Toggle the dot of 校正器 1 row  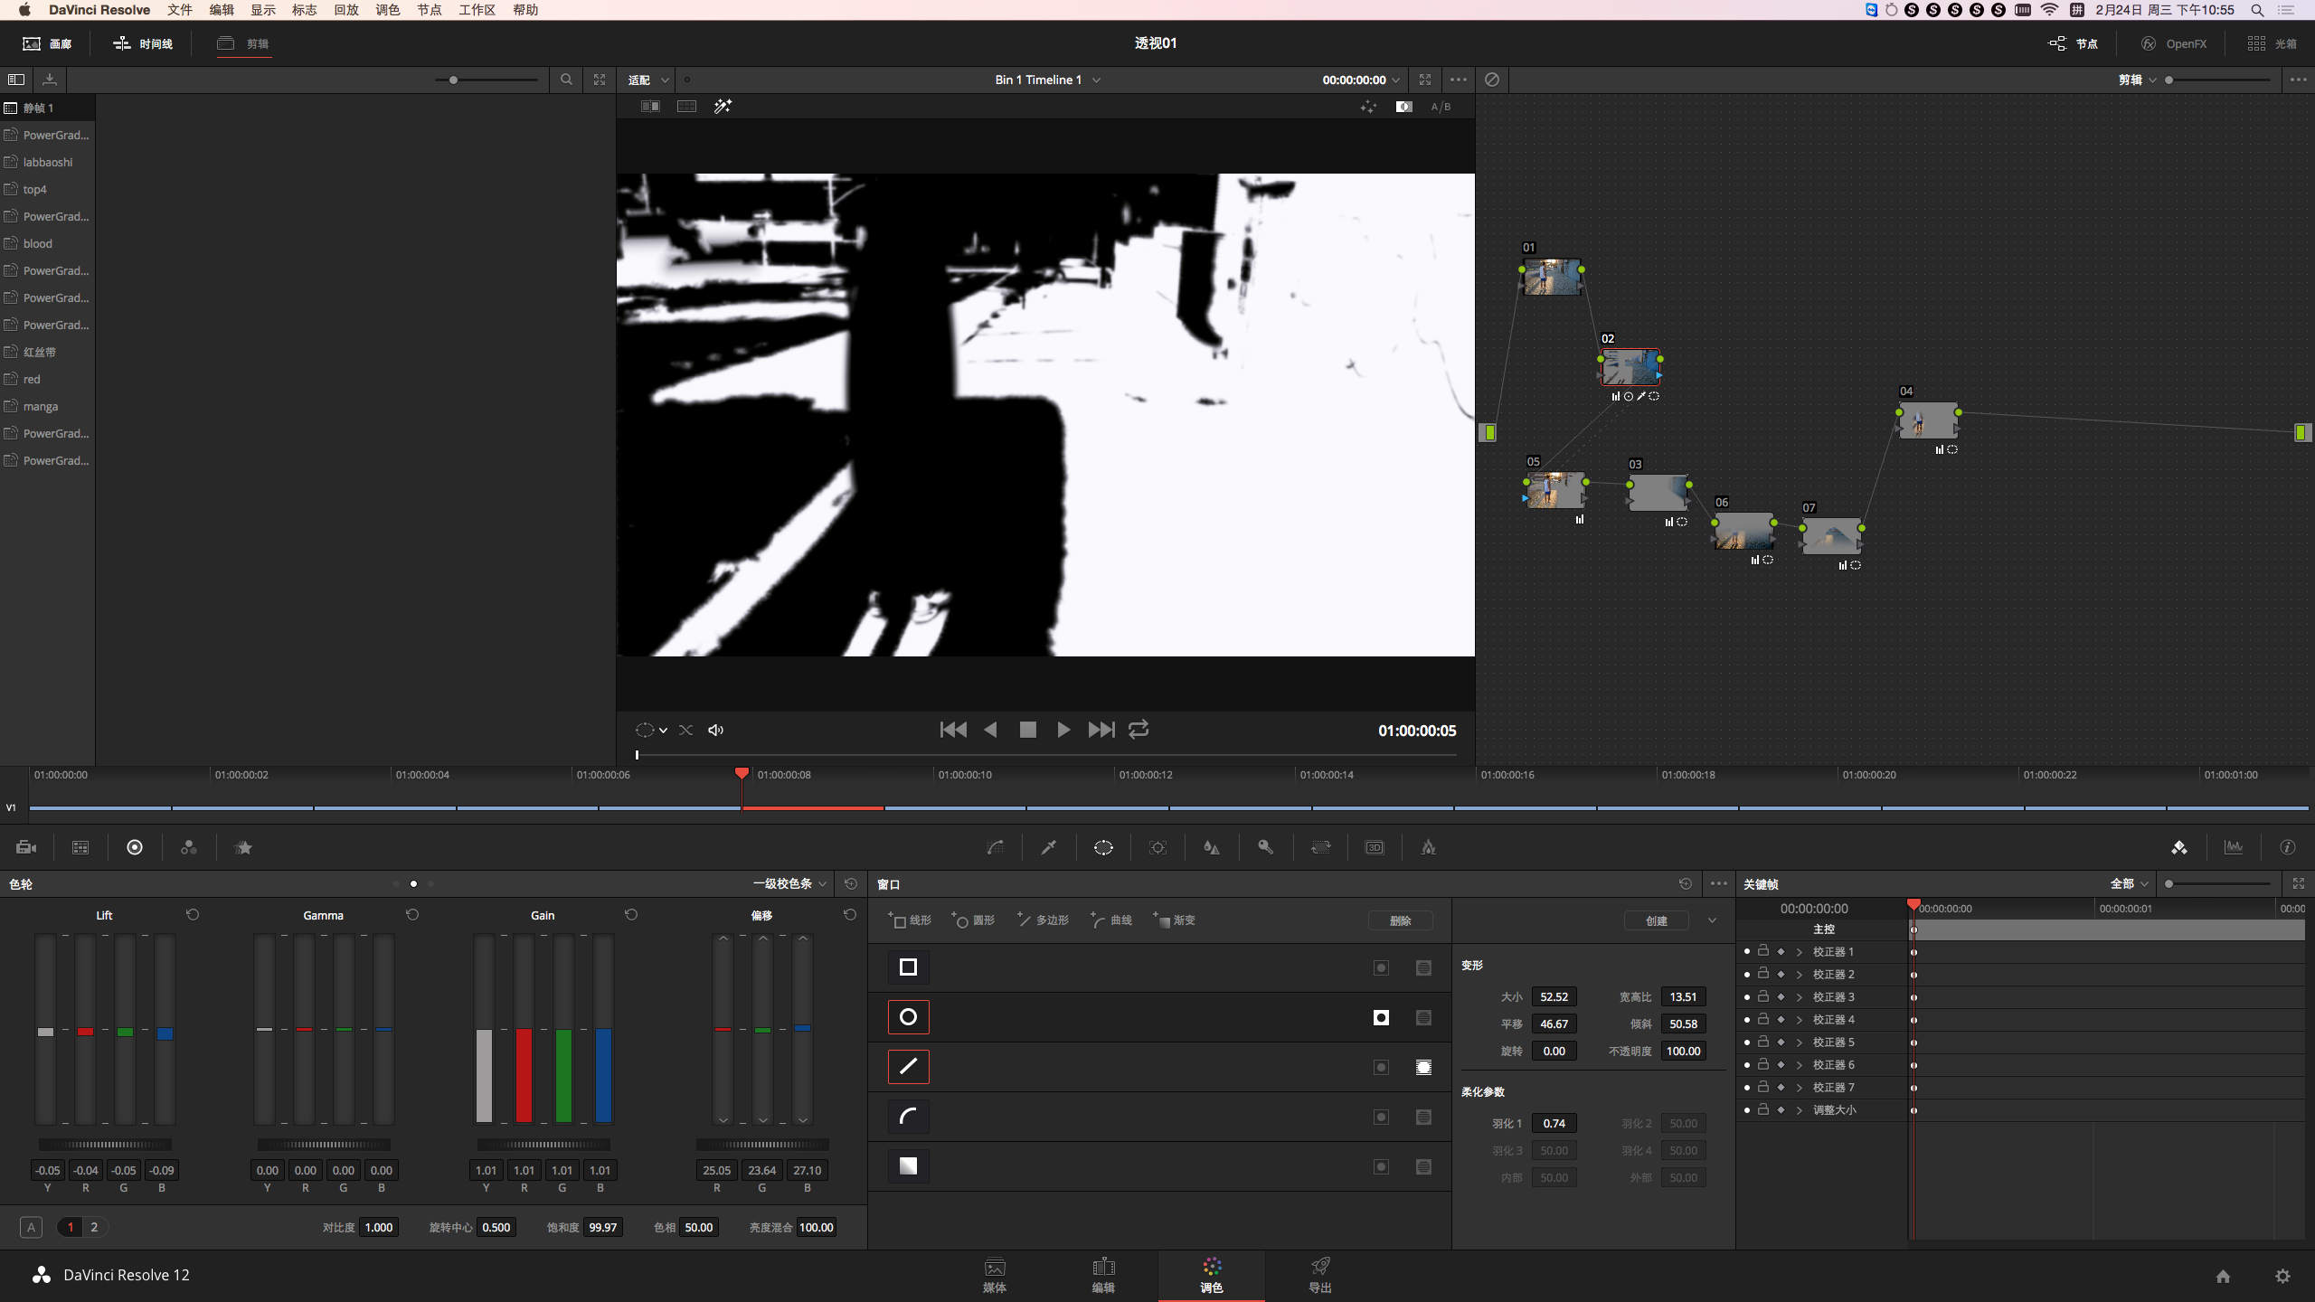(1746, 951)
